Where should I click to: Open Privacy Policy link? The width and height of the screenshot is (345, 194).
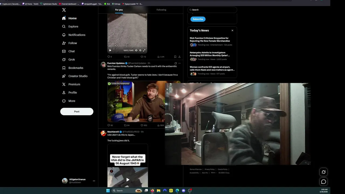point(209,169)
